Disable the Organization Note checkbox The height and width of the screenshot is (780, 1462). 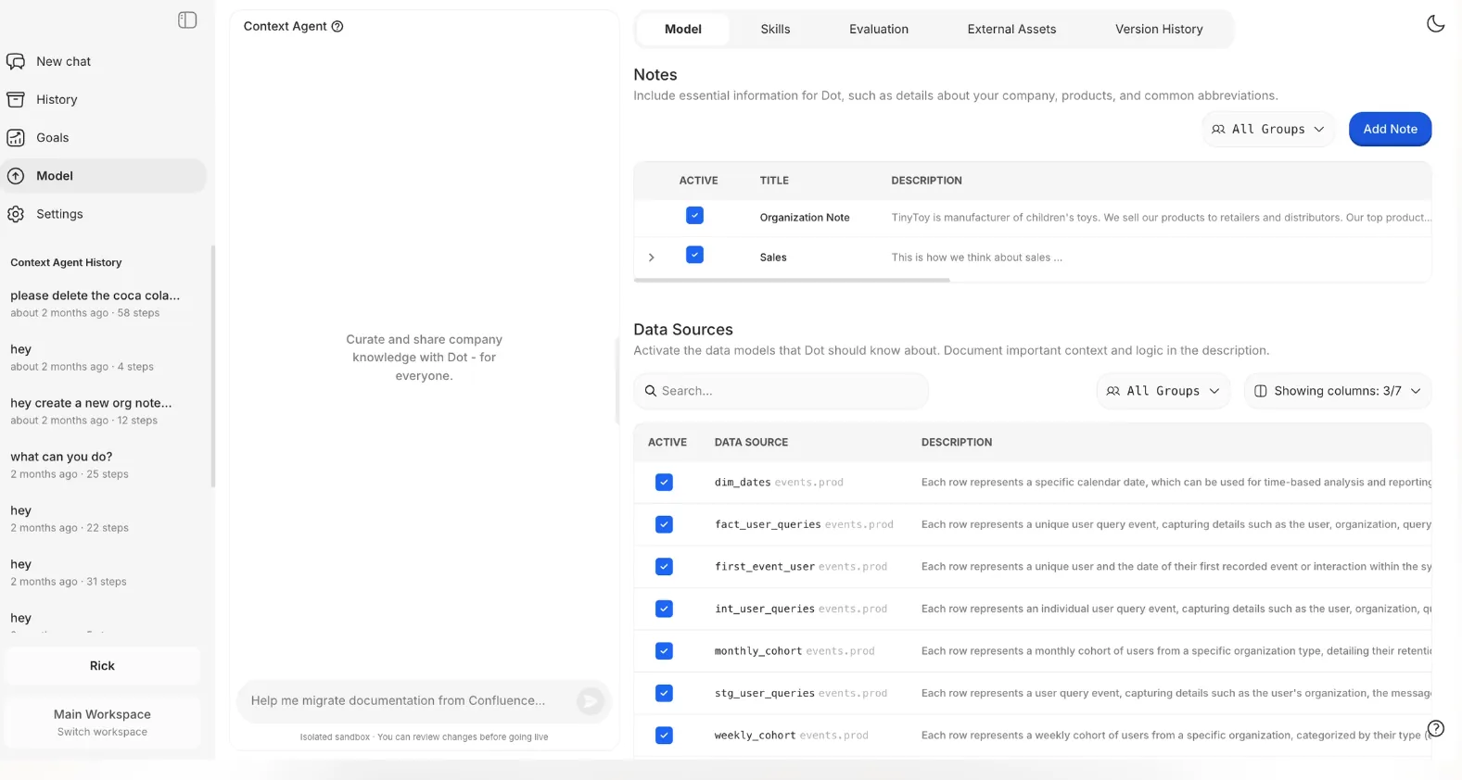coord(694,216)
